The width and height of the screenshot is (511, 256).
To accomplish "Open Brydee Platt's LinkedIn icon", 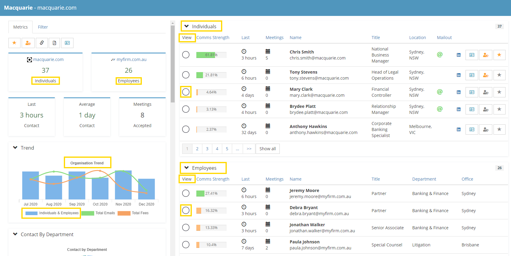I will [x=459, y=109].
